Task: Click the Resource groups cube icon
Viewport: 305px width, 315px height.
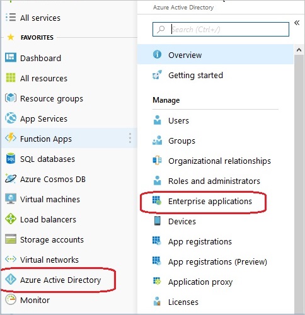Action: click(x=11, y=98)
